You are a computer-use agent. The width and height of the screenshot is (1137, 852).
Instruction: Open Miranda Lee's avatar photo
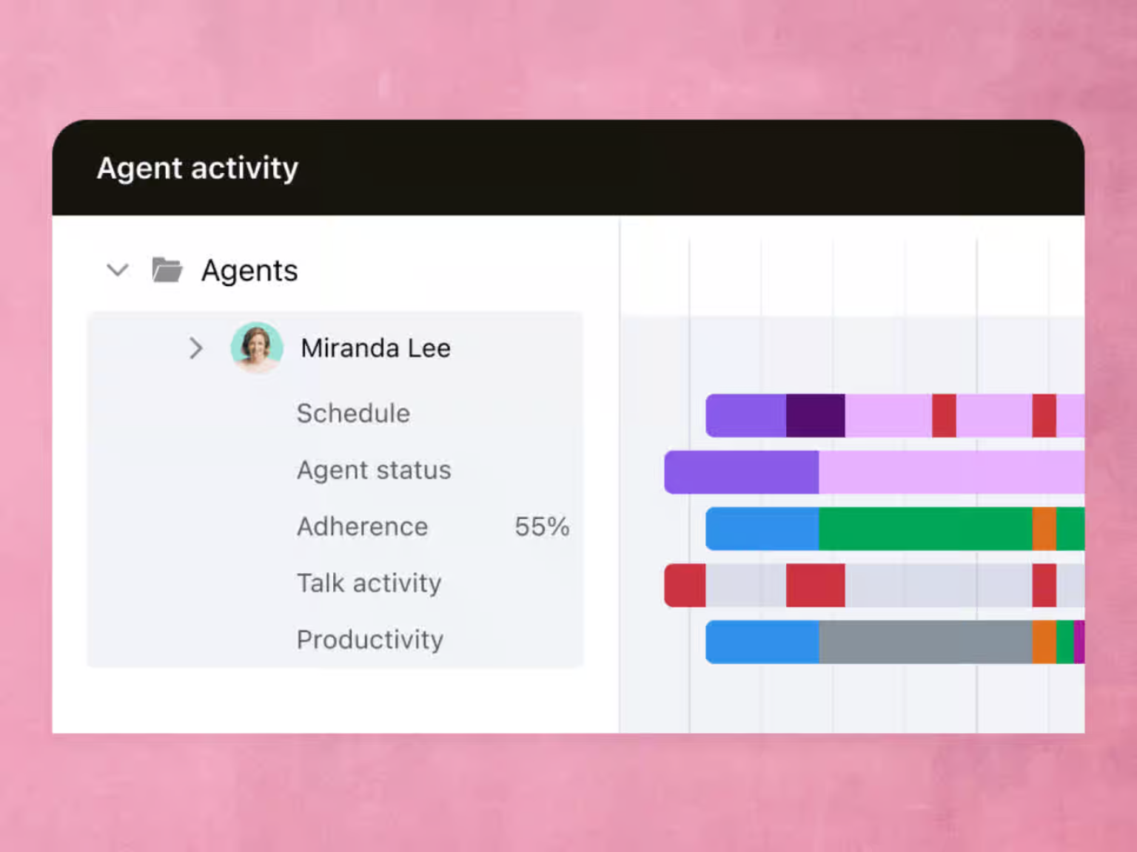pyautogui.click(x=257, y=348)
